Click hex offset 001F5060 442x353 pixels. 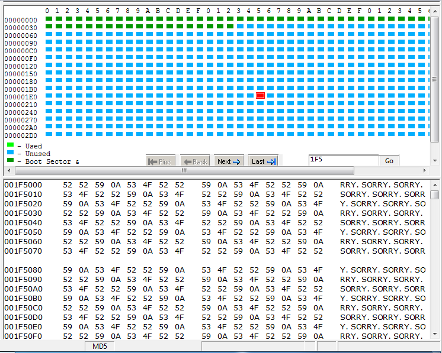[x=23, y=242]
